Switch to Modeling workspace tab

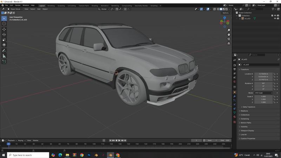point(51,6)
